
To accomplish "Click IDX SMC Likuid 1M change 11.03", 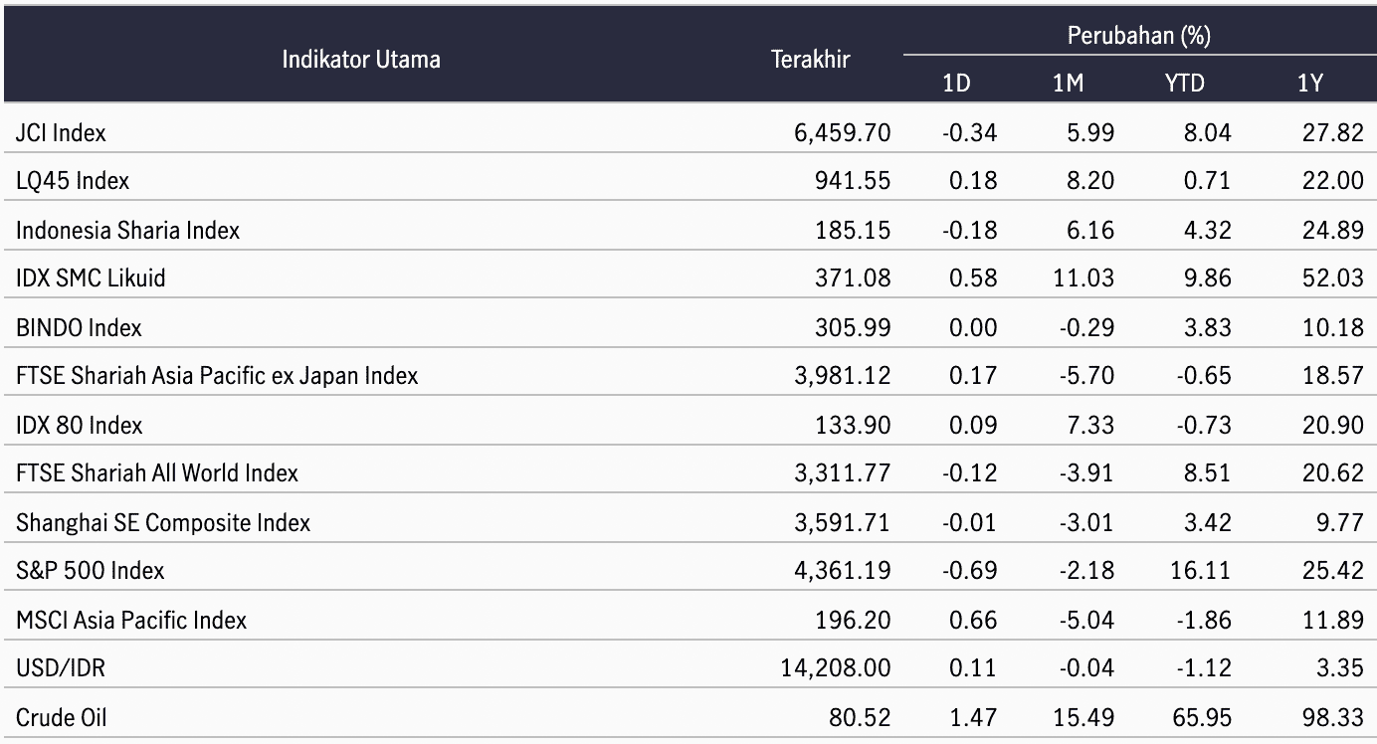I will point(1084,279).
